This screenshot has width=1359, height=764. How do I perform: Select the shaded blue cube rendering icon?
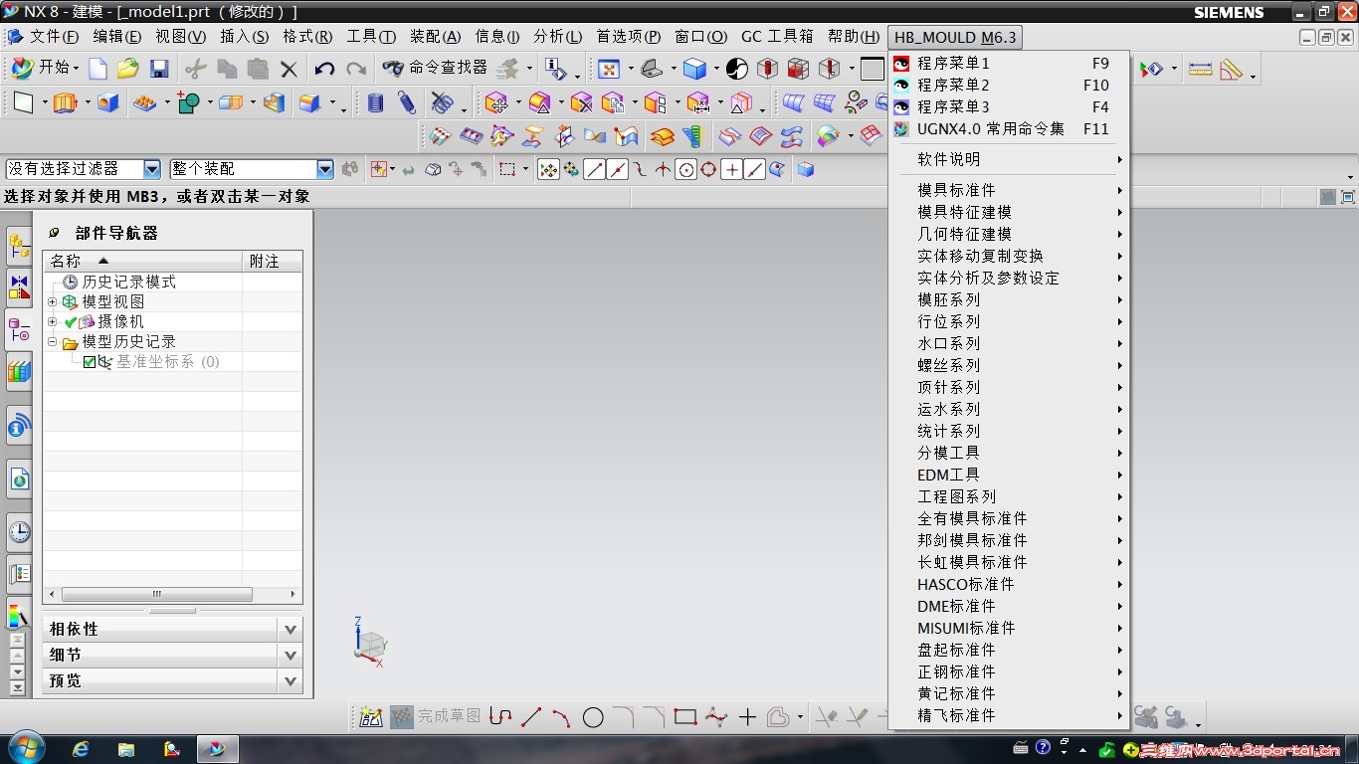[x=694, y=69]
